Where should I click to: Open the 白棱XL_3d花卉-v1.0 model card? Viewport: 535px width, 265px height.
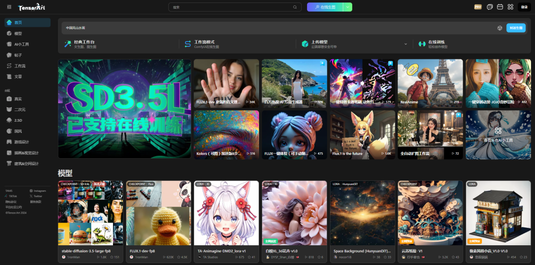[294, 221]
